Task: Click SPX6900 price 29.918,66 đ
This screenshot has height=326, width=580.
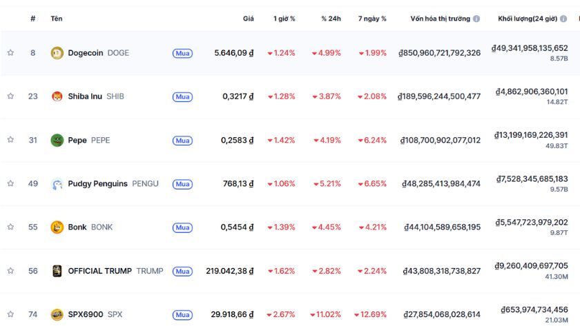Action: click(232, 314)
